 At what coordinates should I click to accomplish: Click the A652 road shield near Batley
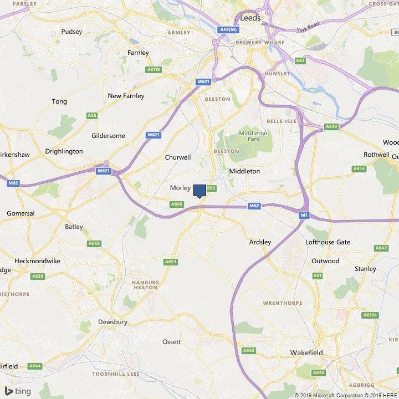pos(94,243)
